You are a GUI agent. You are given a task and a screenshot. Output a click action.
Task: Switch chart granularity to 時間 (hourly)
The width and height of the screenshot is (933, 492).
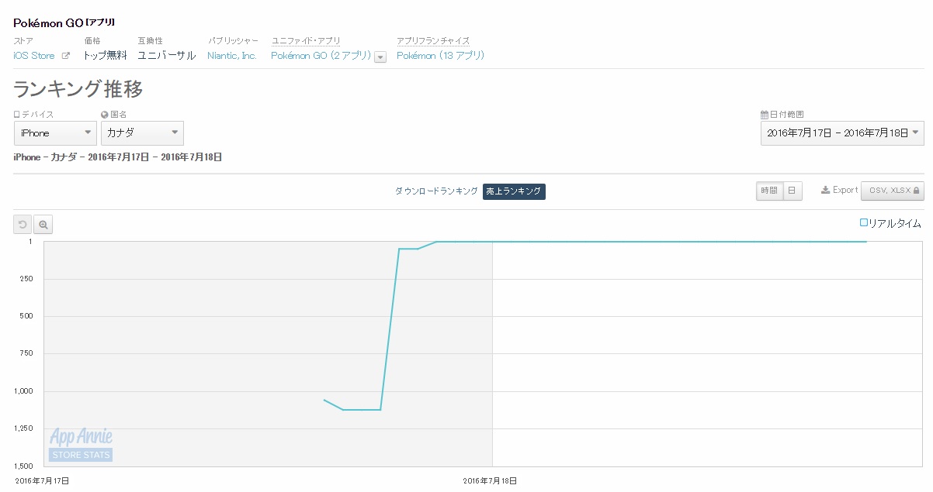(769, 191)
